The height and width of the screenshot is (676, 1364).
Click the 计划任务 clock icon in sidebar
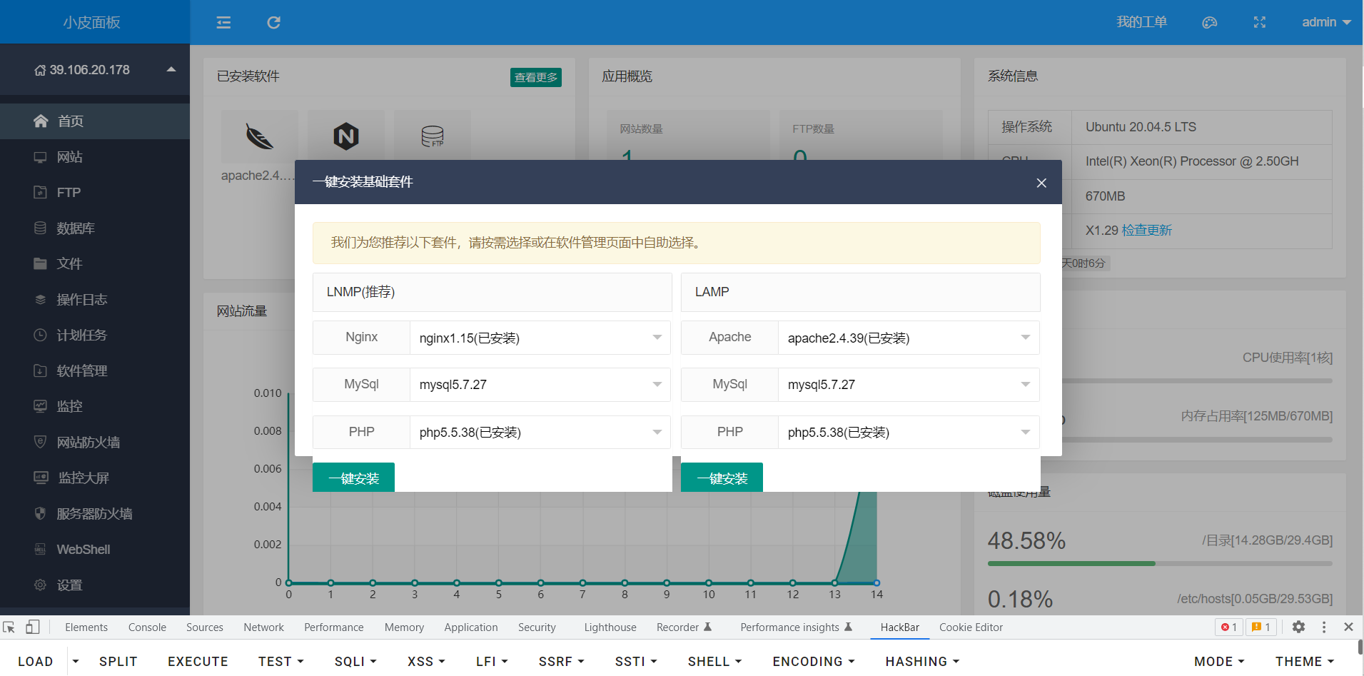click(40, 335)
